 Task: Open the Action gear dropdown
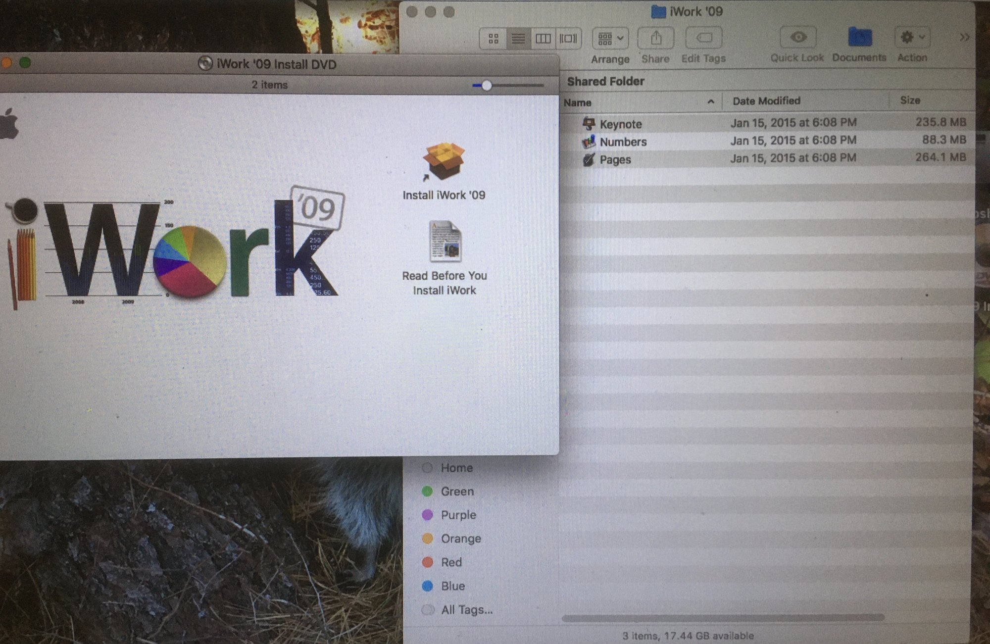[x=912, y=38]
